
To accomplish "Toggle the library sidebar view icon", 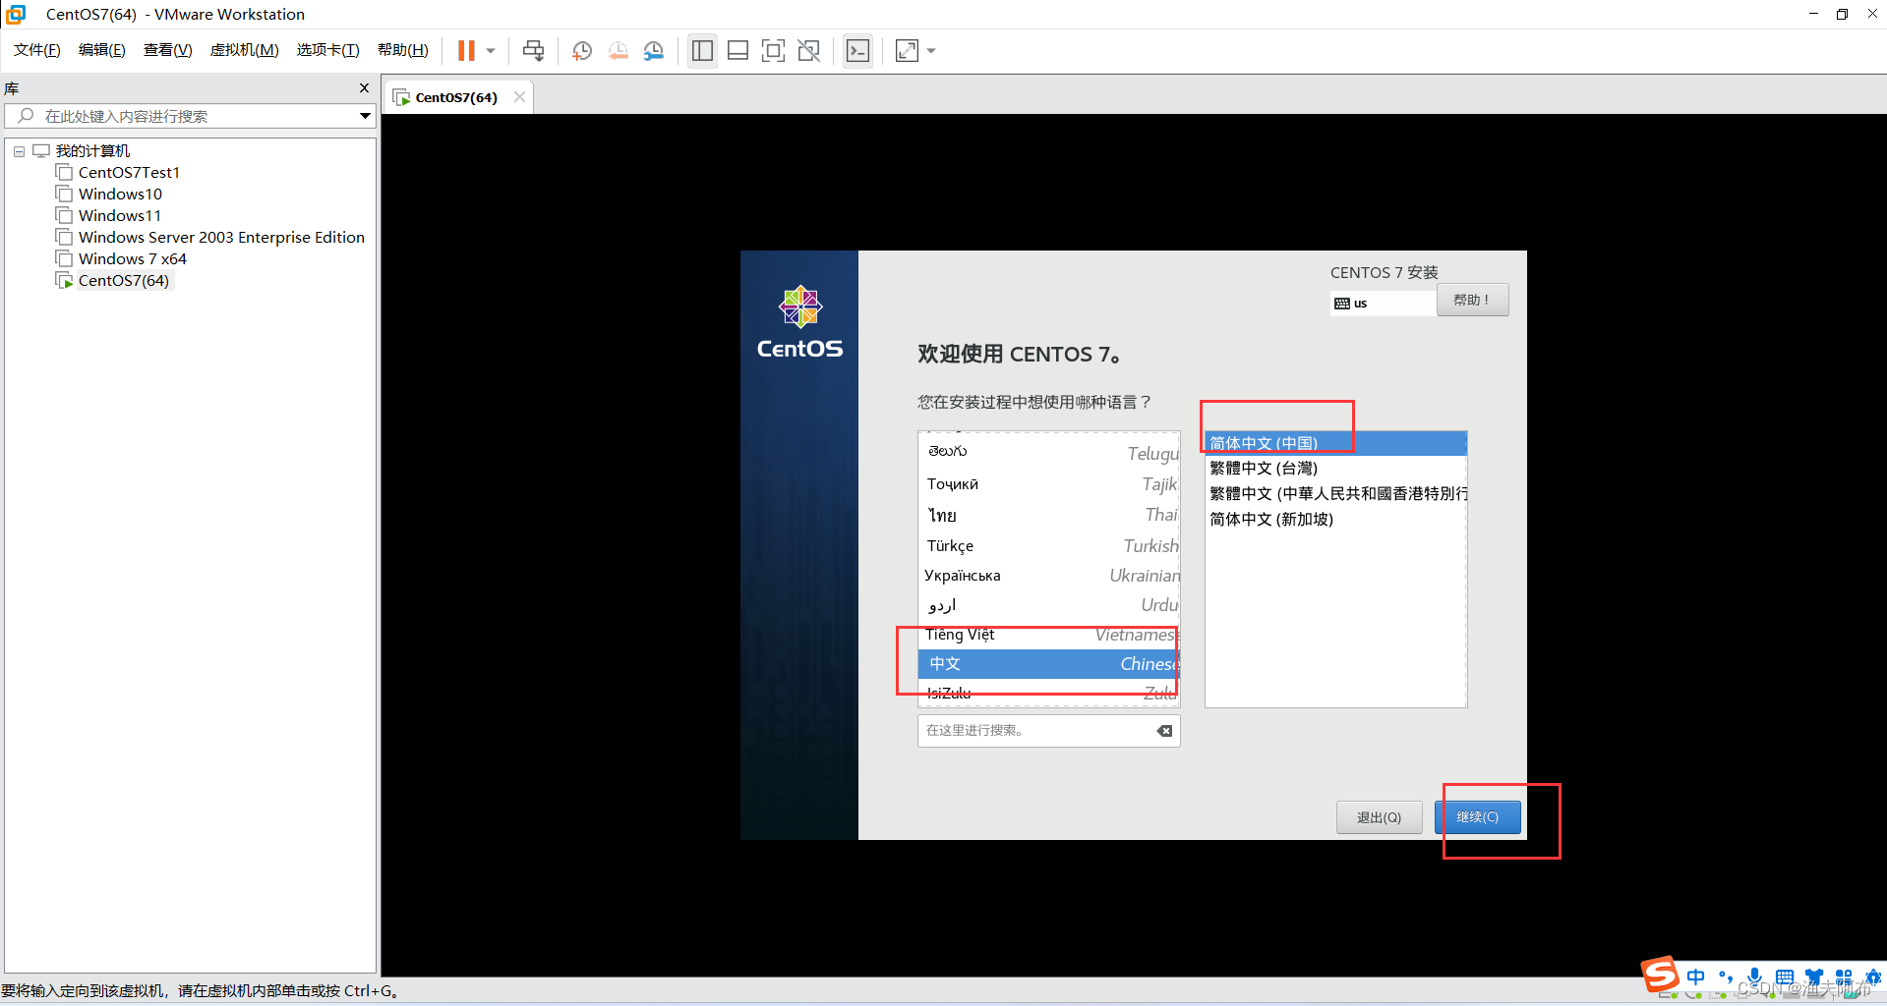I will coord(702,50).
